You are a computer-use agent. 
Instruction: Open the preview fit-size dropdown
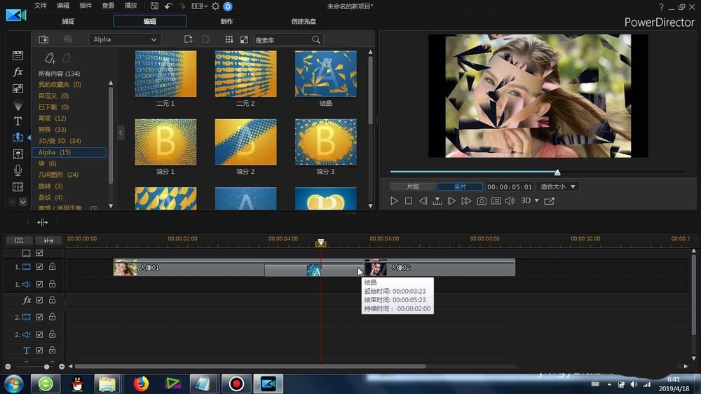coord(558,186)
